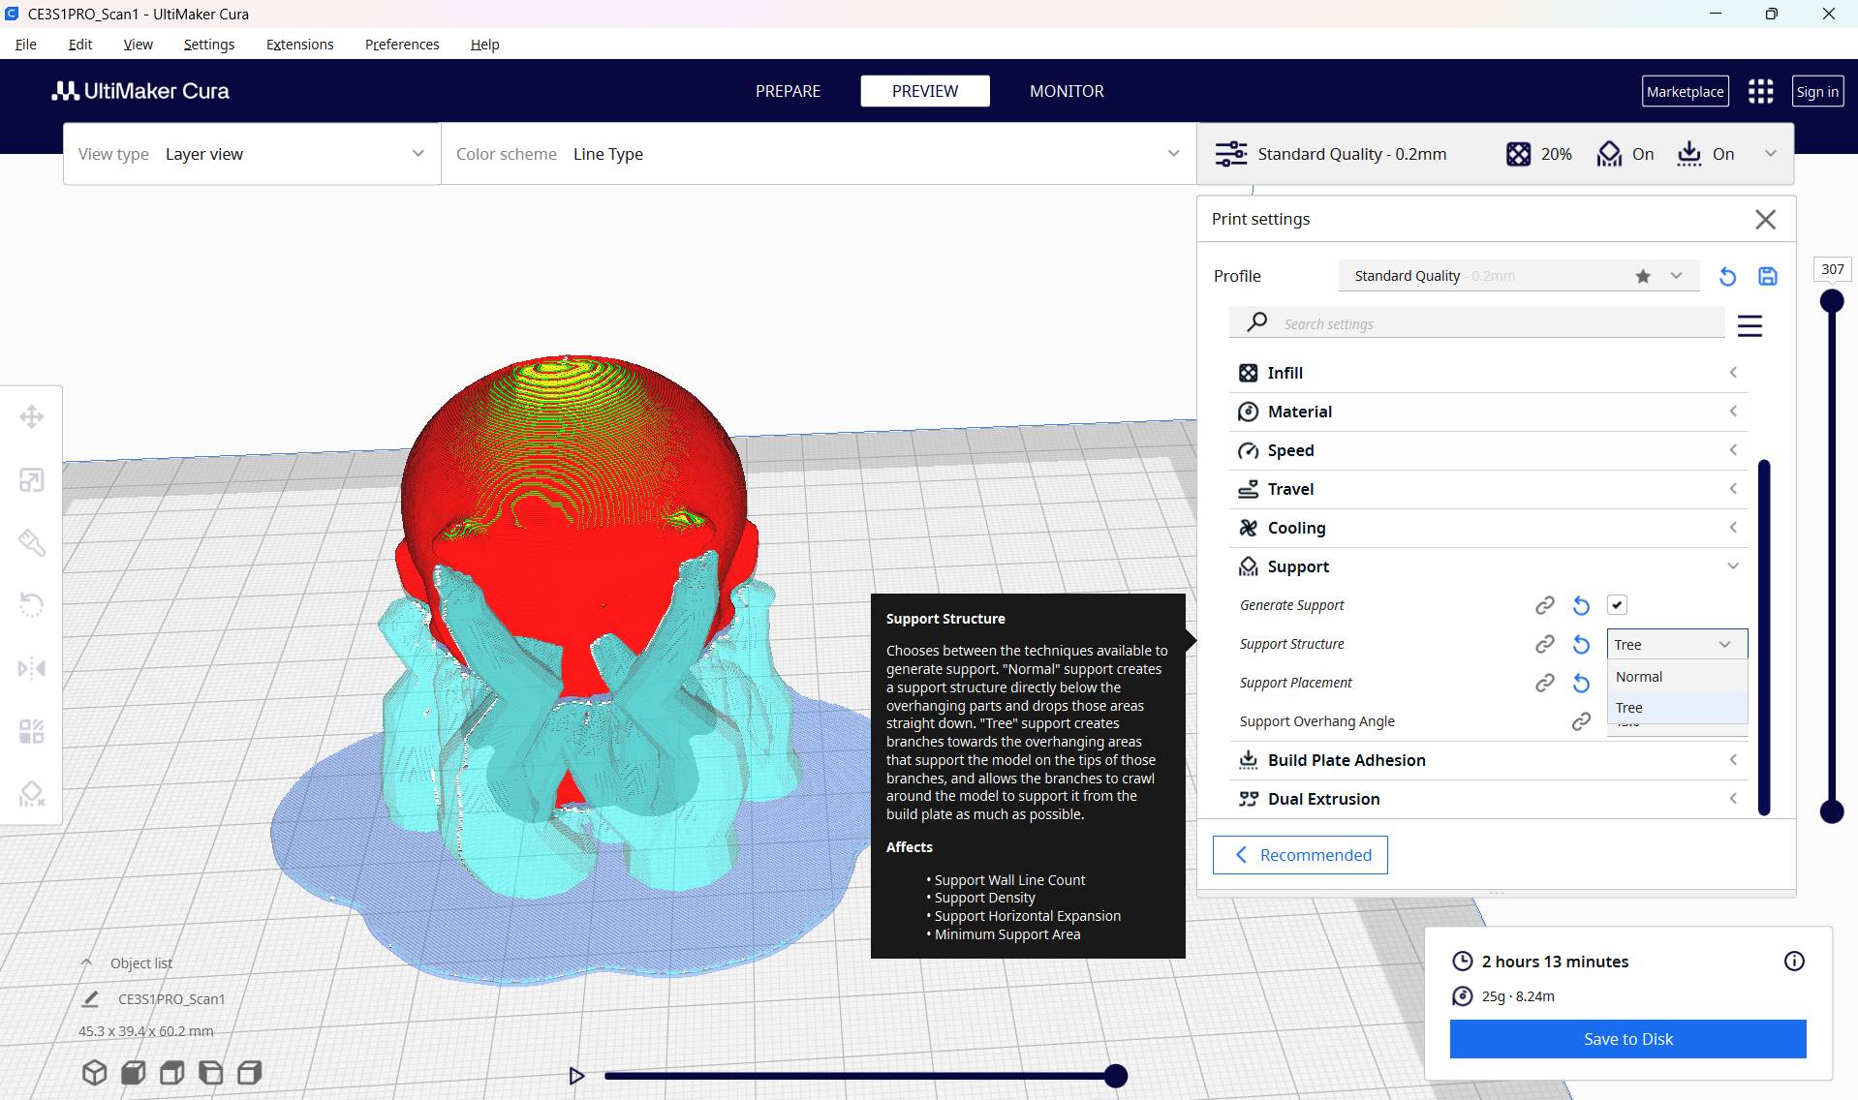1858x1100 pixels.
Task: Click Save to Disk
Action: (1628, 1039)
